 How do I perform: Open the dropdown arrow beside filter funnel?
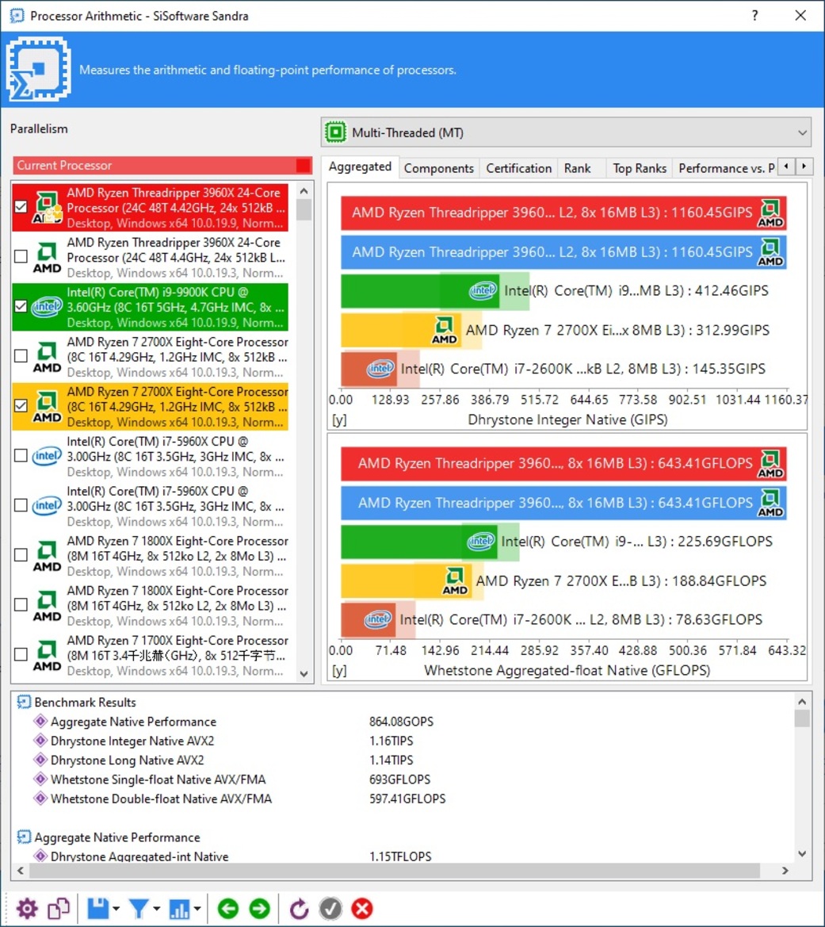[157, 909]
